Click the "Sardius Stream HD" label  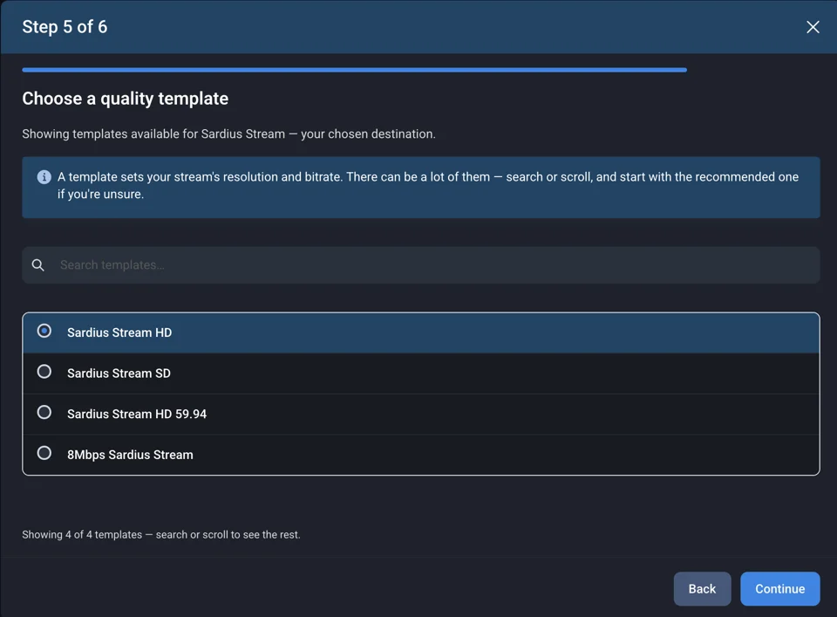119,332
